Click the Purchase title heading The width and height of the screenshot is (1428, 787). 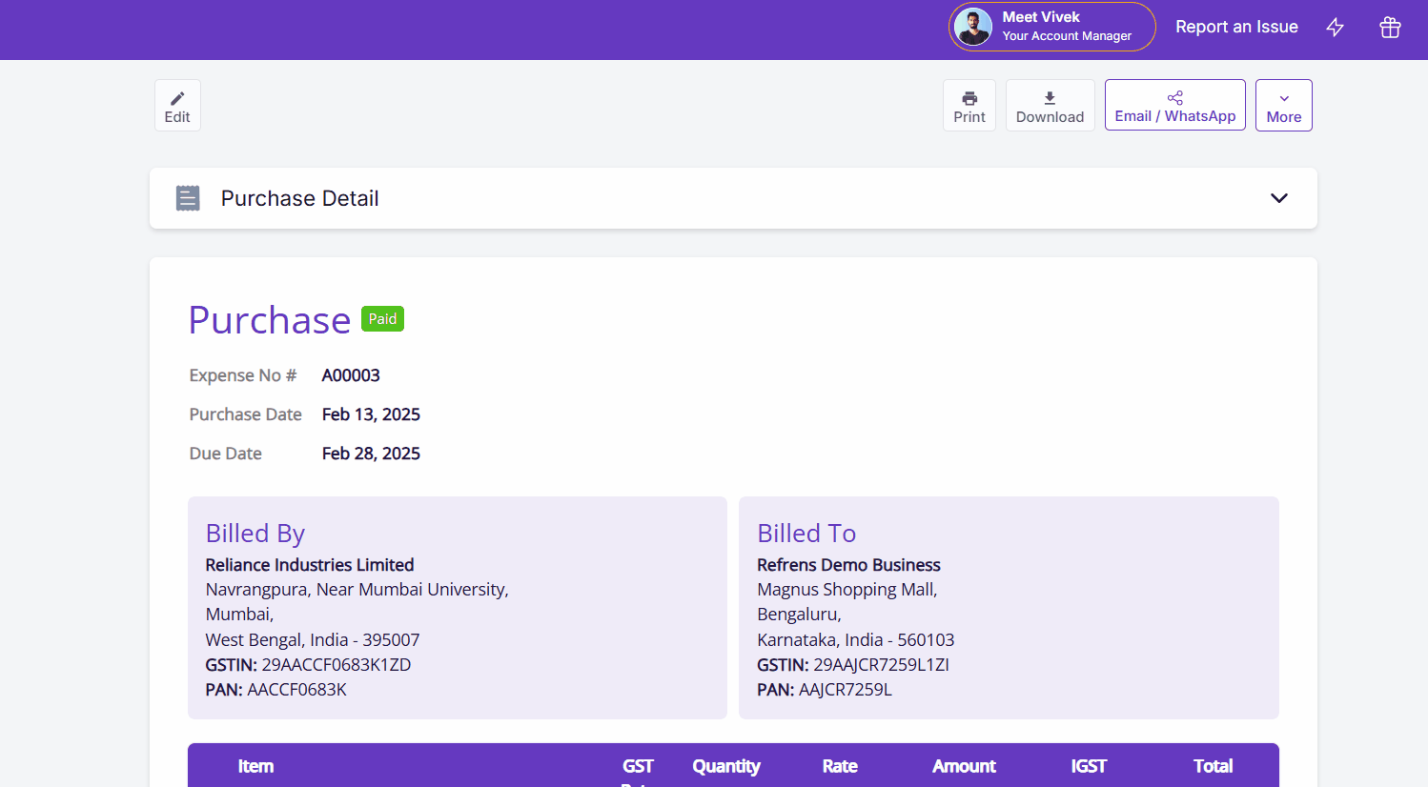(x=270, y=320)
